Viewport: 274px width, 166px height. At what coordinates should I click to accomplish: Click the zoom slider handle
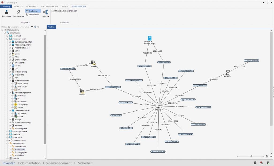(x=251, y=156)
